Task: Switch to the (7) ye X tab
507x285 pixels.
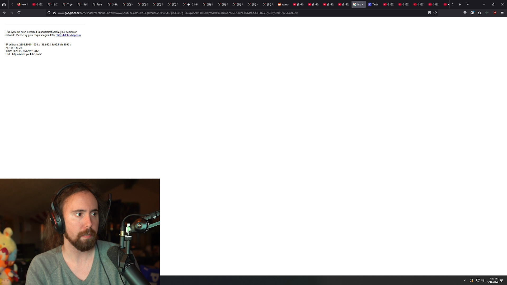Action: pyautogui.click(x=68, y=4)
